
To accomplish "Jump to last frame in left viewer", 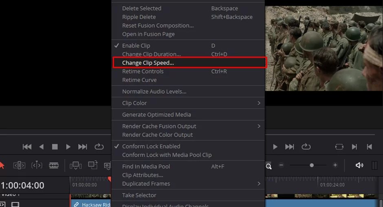I will pyautogui.click(x=83, y=147).
